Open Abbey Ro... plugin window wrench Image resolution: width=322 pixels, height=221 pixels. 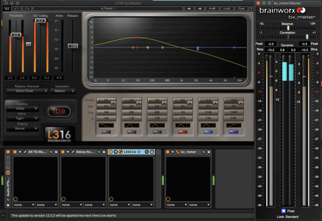point(73,152)
